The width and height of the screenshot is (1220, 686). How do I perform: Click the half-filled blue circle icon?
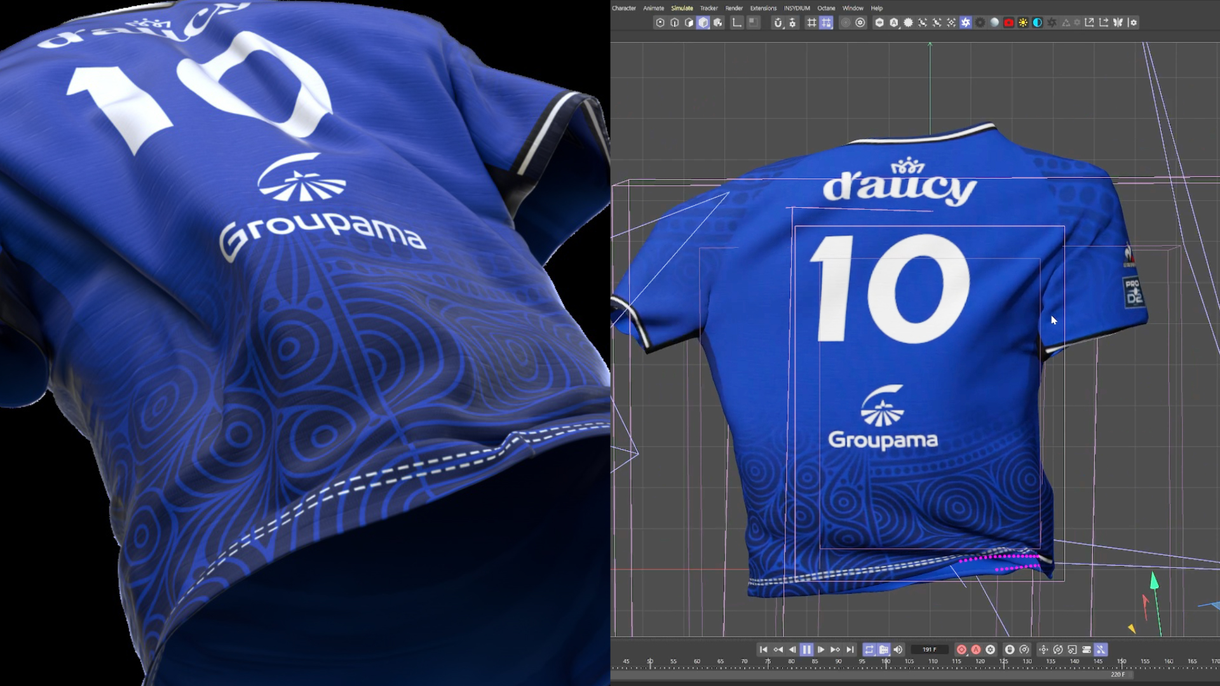click(x=1038, y=22)
